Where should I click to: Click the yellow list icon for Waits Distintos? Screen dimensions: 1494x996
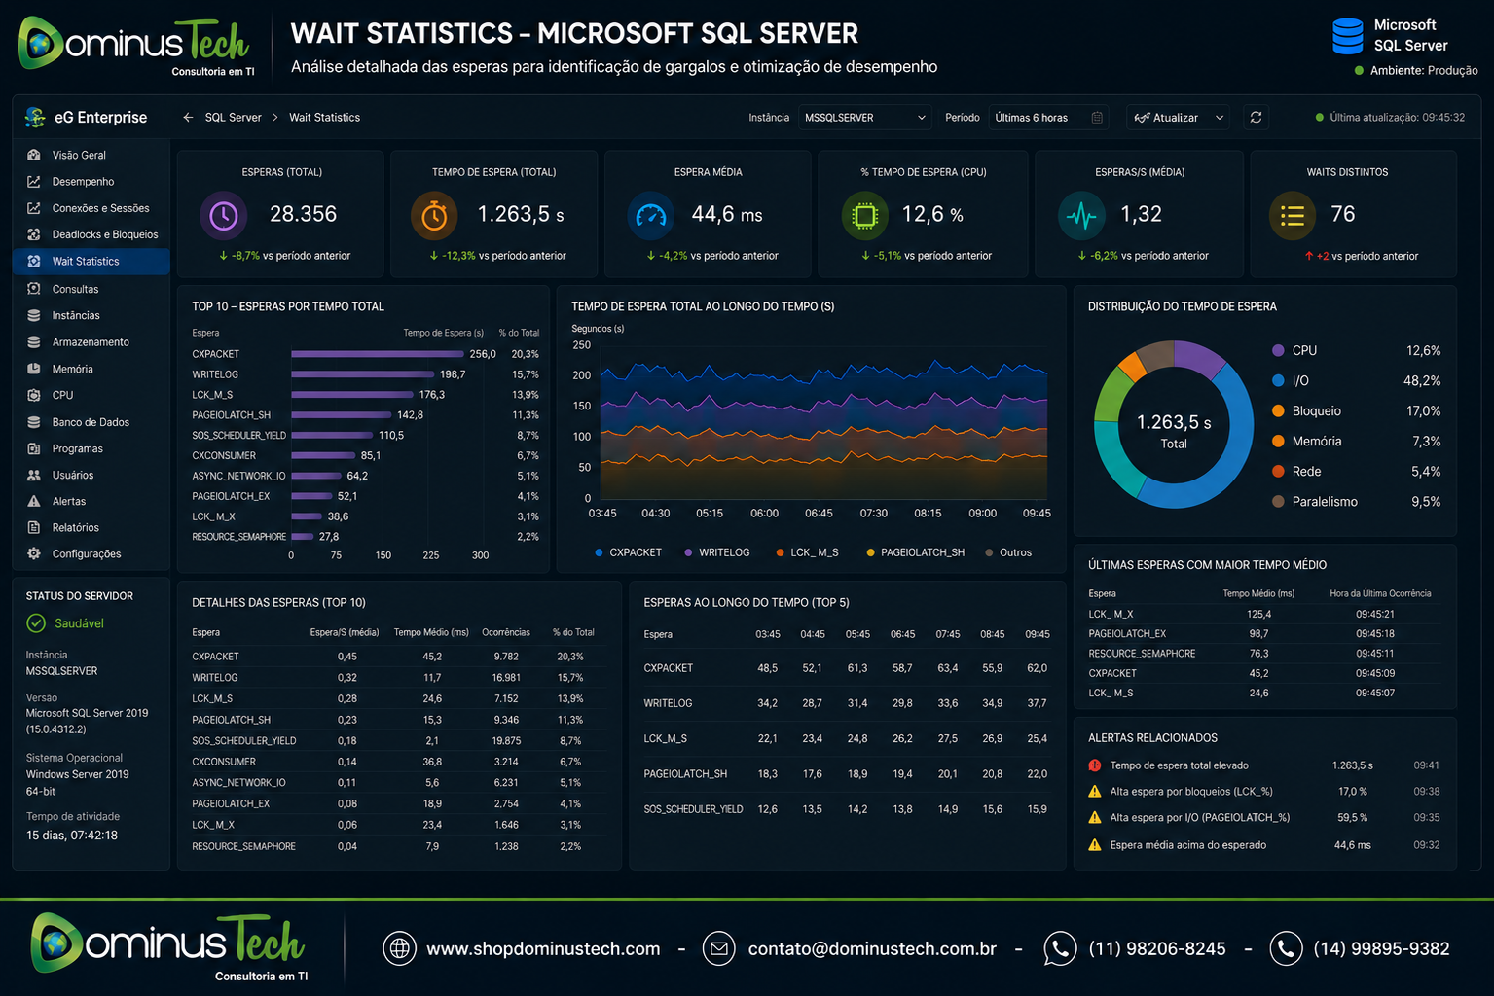1293,215
